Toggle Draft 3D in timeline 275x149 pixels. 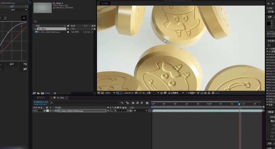coord(128,103)
